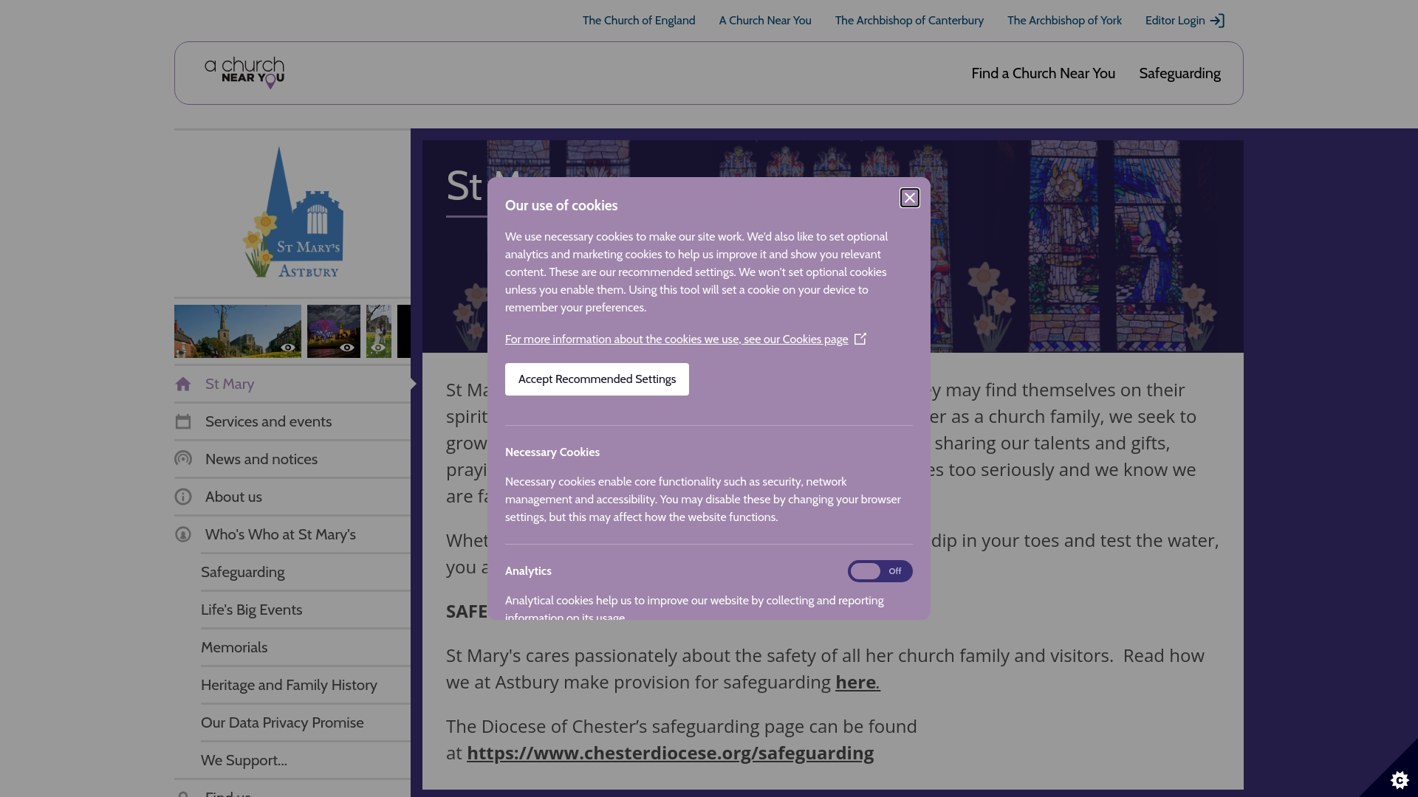Click the Editor Login arrow icon
Viewport: 1418px width, 797px height.
1217,21
